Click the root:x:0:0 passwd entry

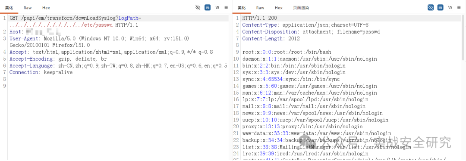287,52
